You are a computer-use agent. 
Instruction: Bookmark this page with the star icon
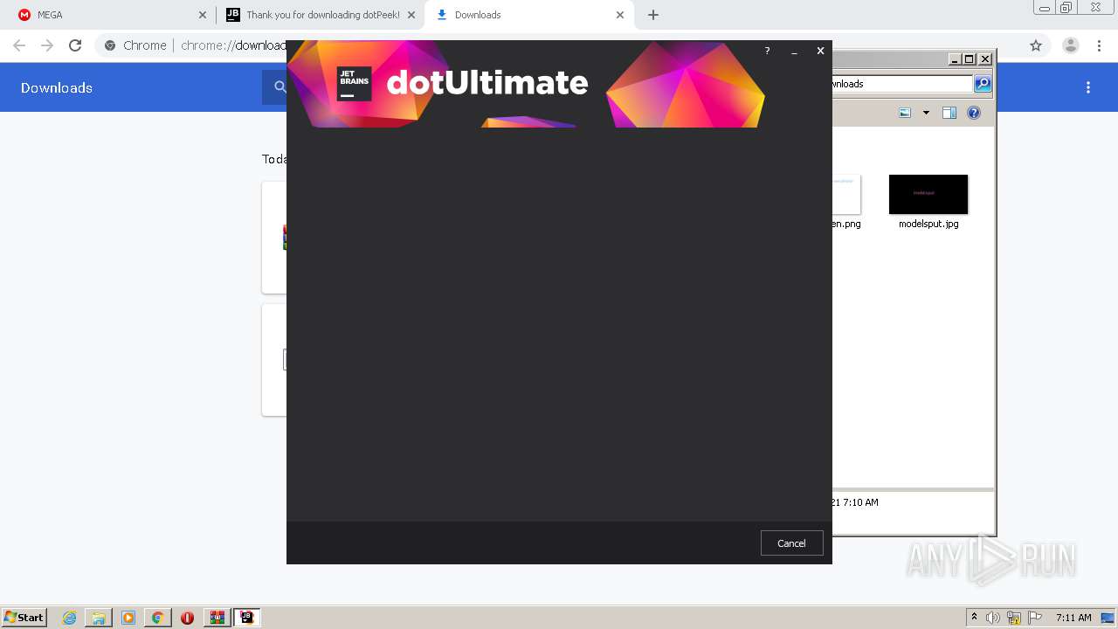(1036, 45)
